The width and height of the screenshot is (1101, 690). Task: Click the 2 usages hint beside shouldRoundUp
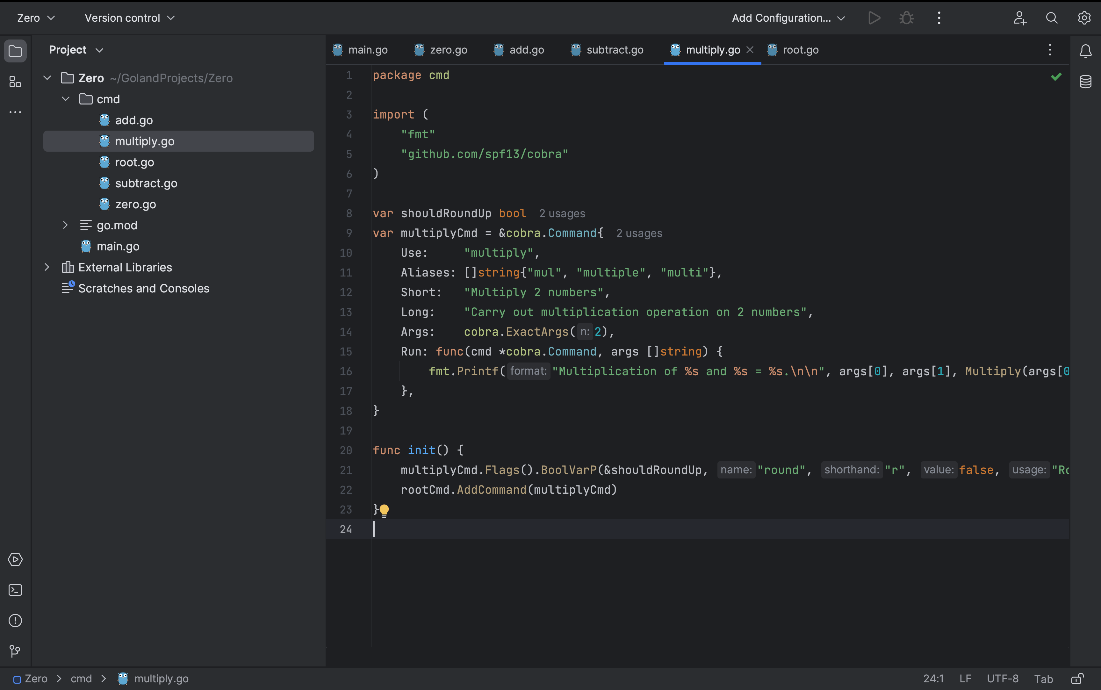(562, 213)
